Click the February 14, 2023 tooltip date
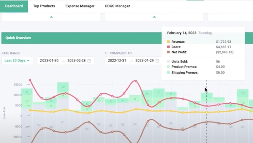 pos(182,33)
